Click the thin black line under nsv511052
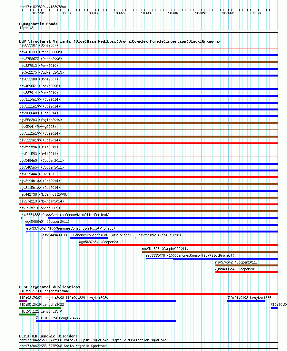The height and width of the screenshot is (351, 287). click(208, 238)
